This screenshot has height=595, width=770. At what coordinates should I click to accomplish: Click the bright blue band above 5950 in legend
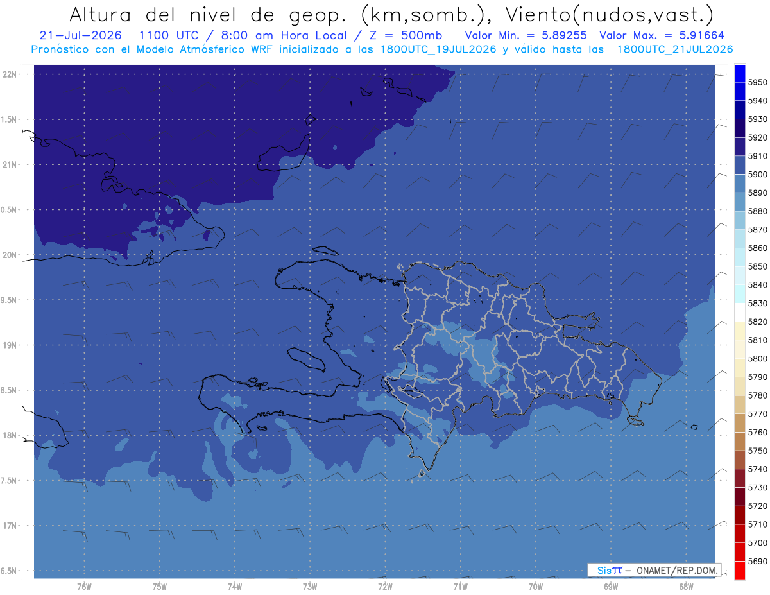point(740,73)
